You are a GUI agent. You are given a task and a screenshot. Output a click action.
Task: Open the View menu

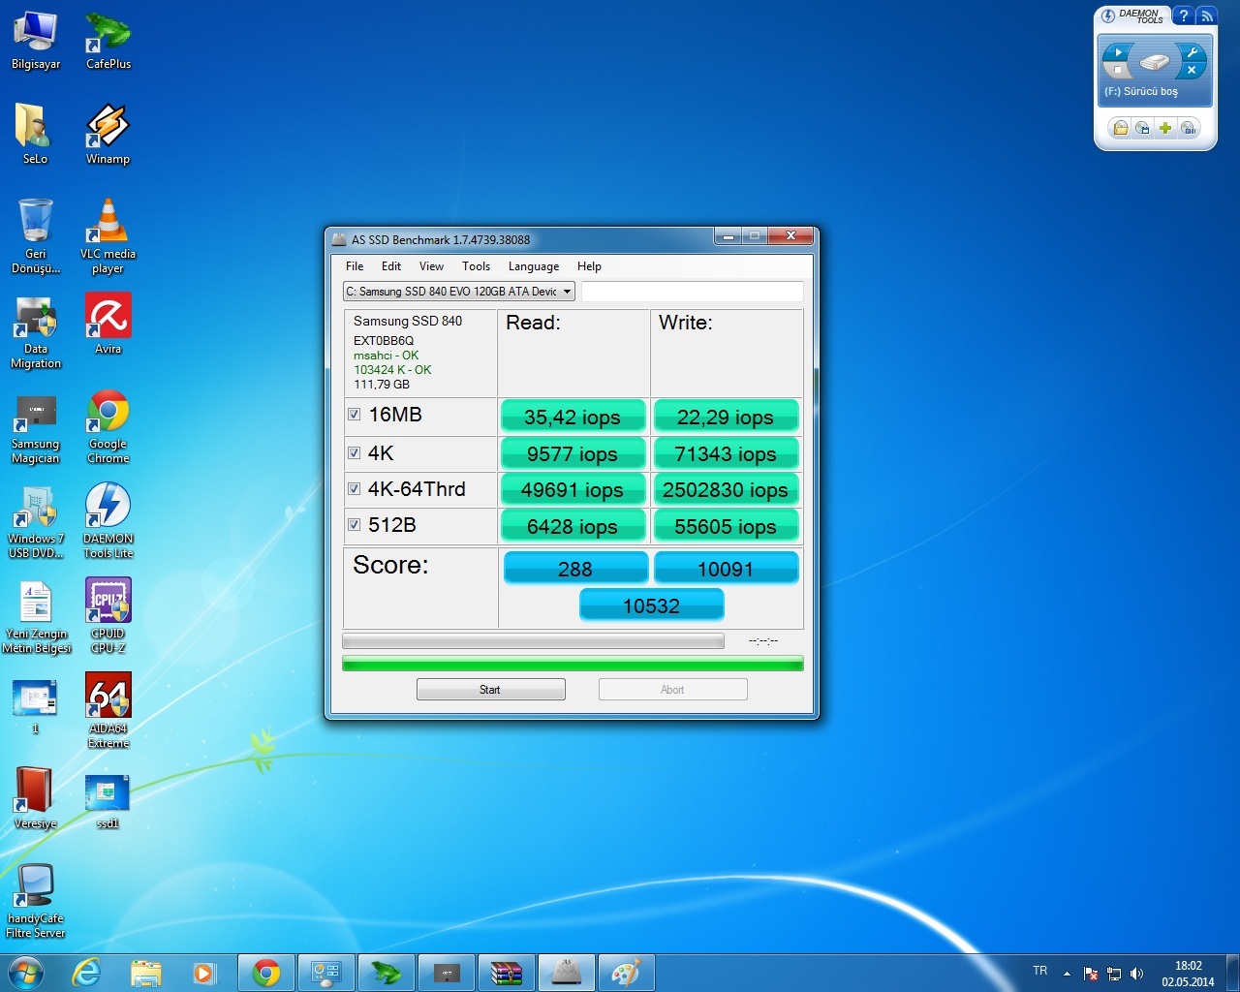tap(431, 266)
